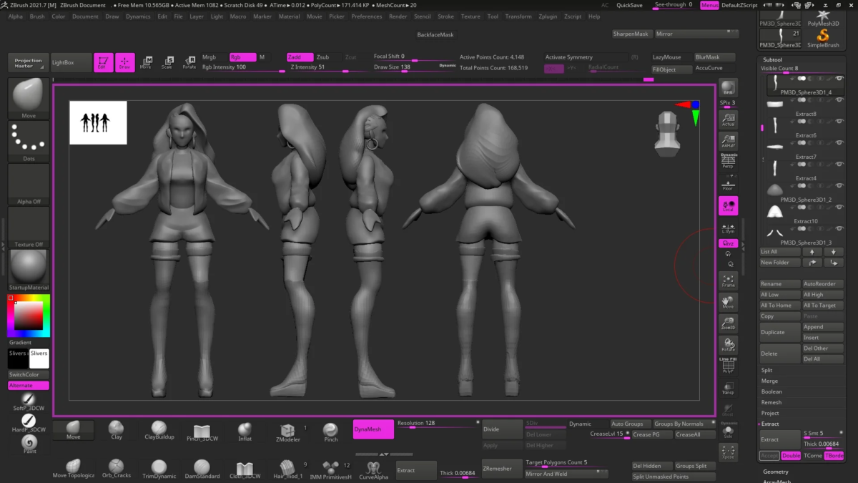
Task: Click the BPR render icon
Action: click(x=728, y=87)
